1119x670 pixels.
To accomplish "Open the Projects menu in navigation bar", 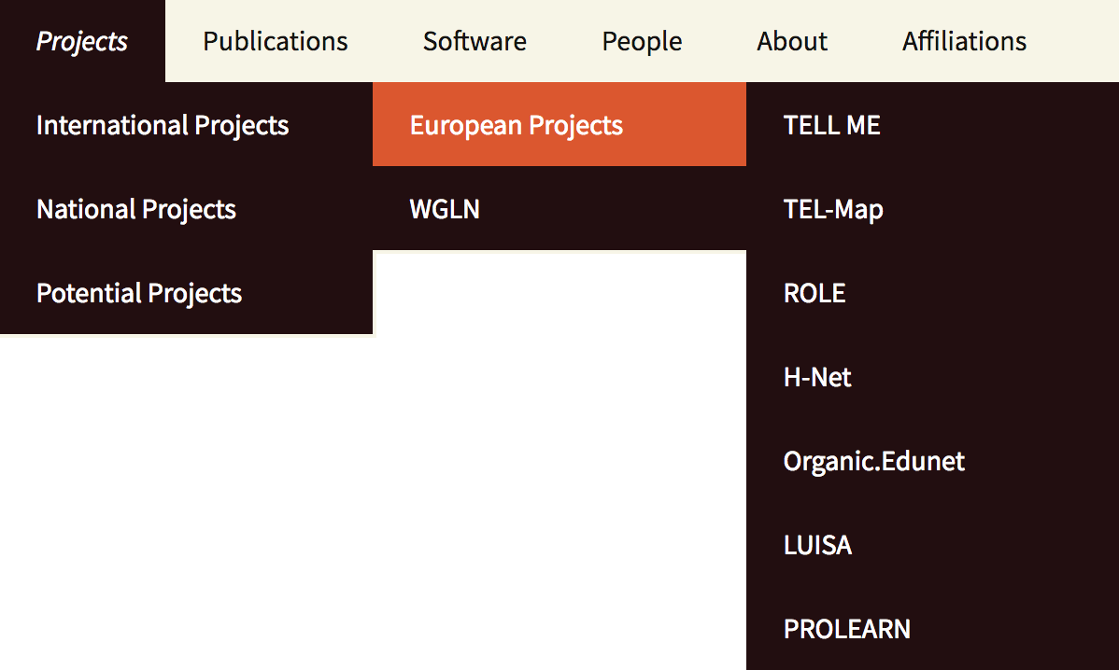I will tap(82, 41).
